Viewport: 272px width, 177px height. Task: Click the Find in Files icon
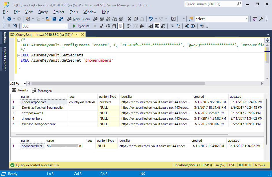191,19
